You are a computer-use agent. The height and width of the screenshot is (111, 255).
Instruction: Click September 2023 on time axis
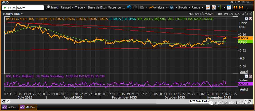tap(124, 97)
